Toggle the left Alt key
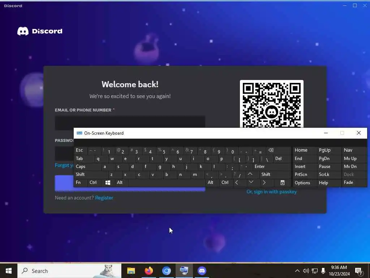Viewport: 370px width, 278px height. [121, 182]
